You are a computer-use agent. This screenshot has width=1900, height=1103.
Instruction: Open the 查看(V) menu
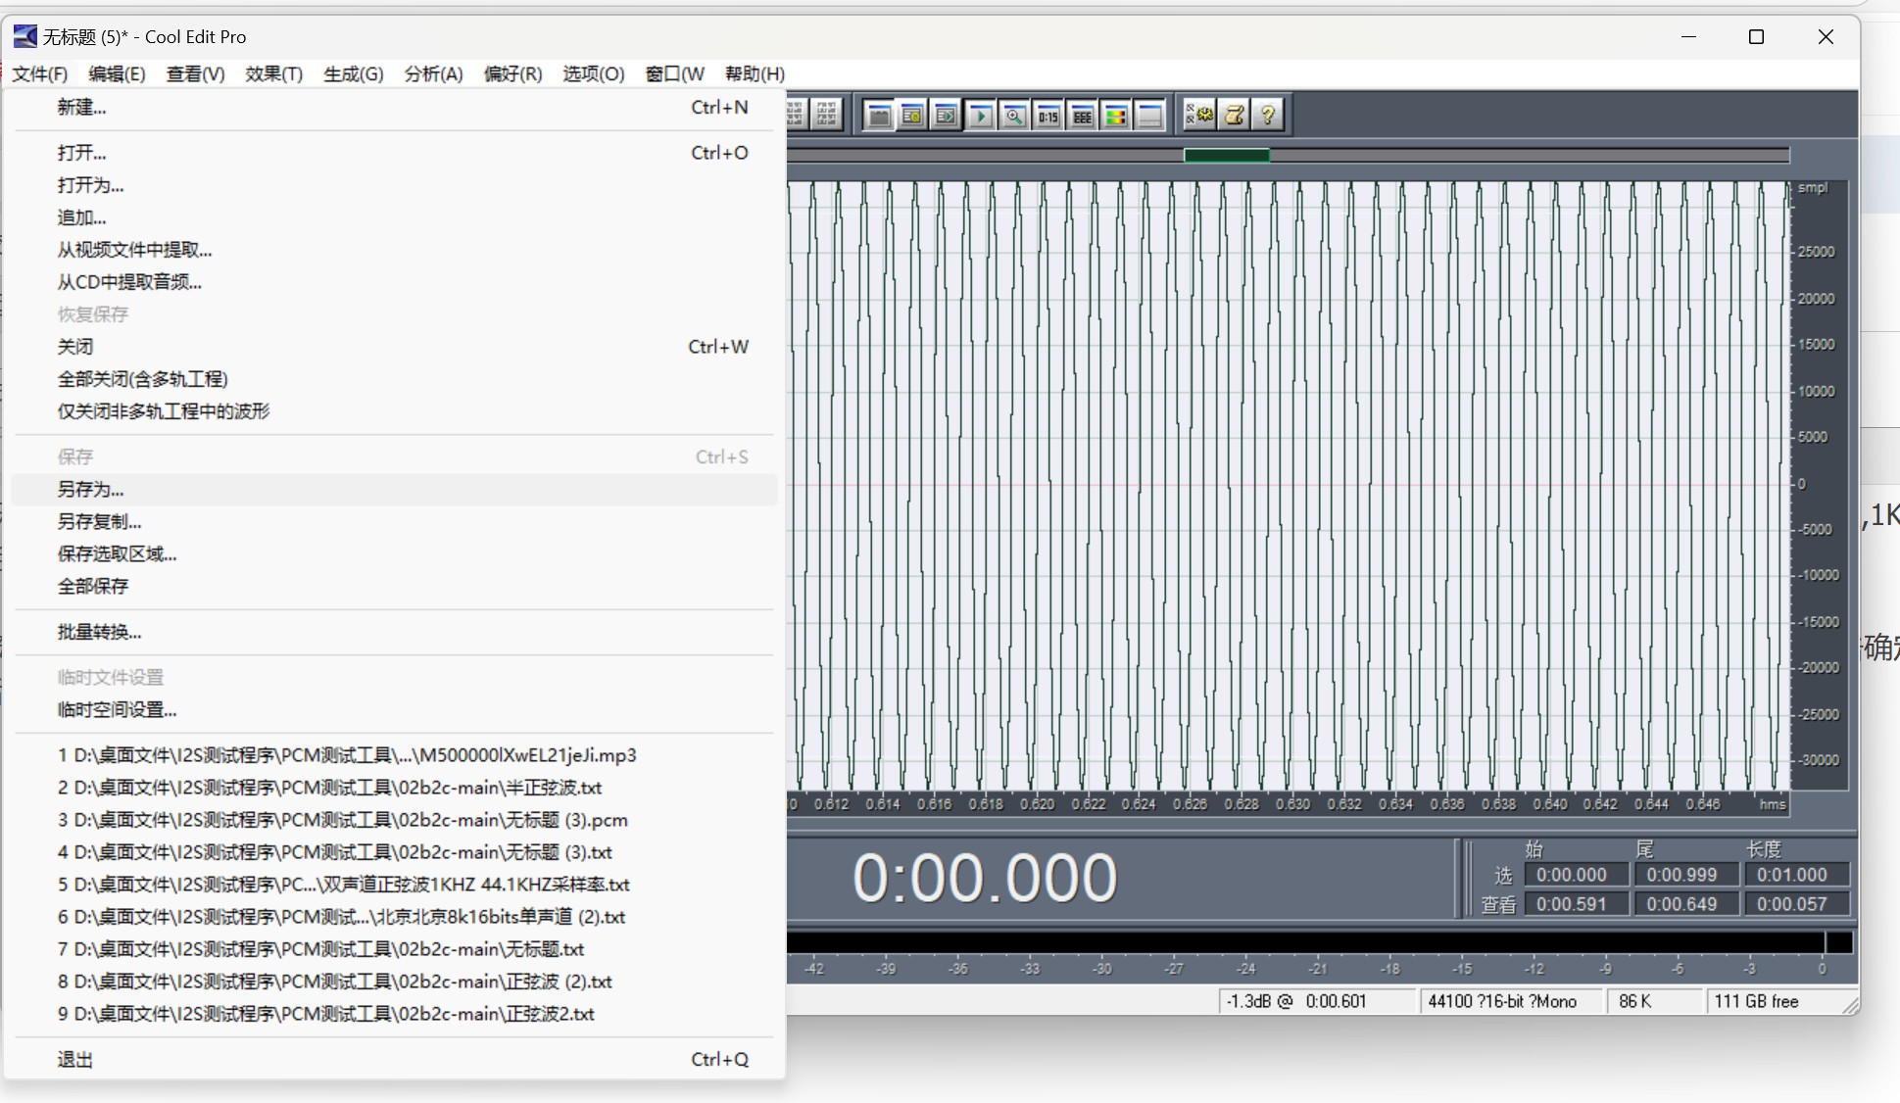click(195, 73)
